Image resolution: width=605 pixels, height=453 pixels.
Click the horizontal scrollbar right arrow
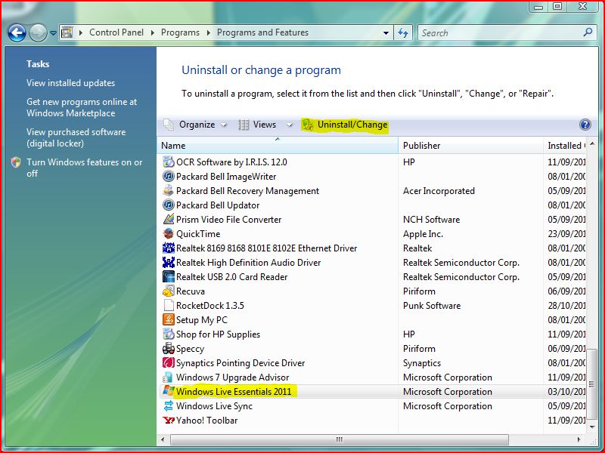(579, 439)
